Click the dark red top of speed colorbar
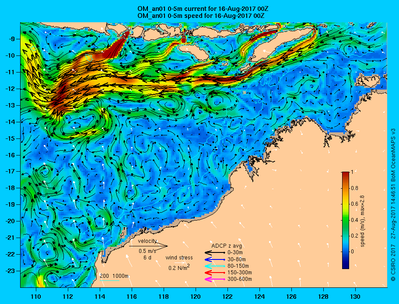The image size is (399, 304). pos(346,173)
